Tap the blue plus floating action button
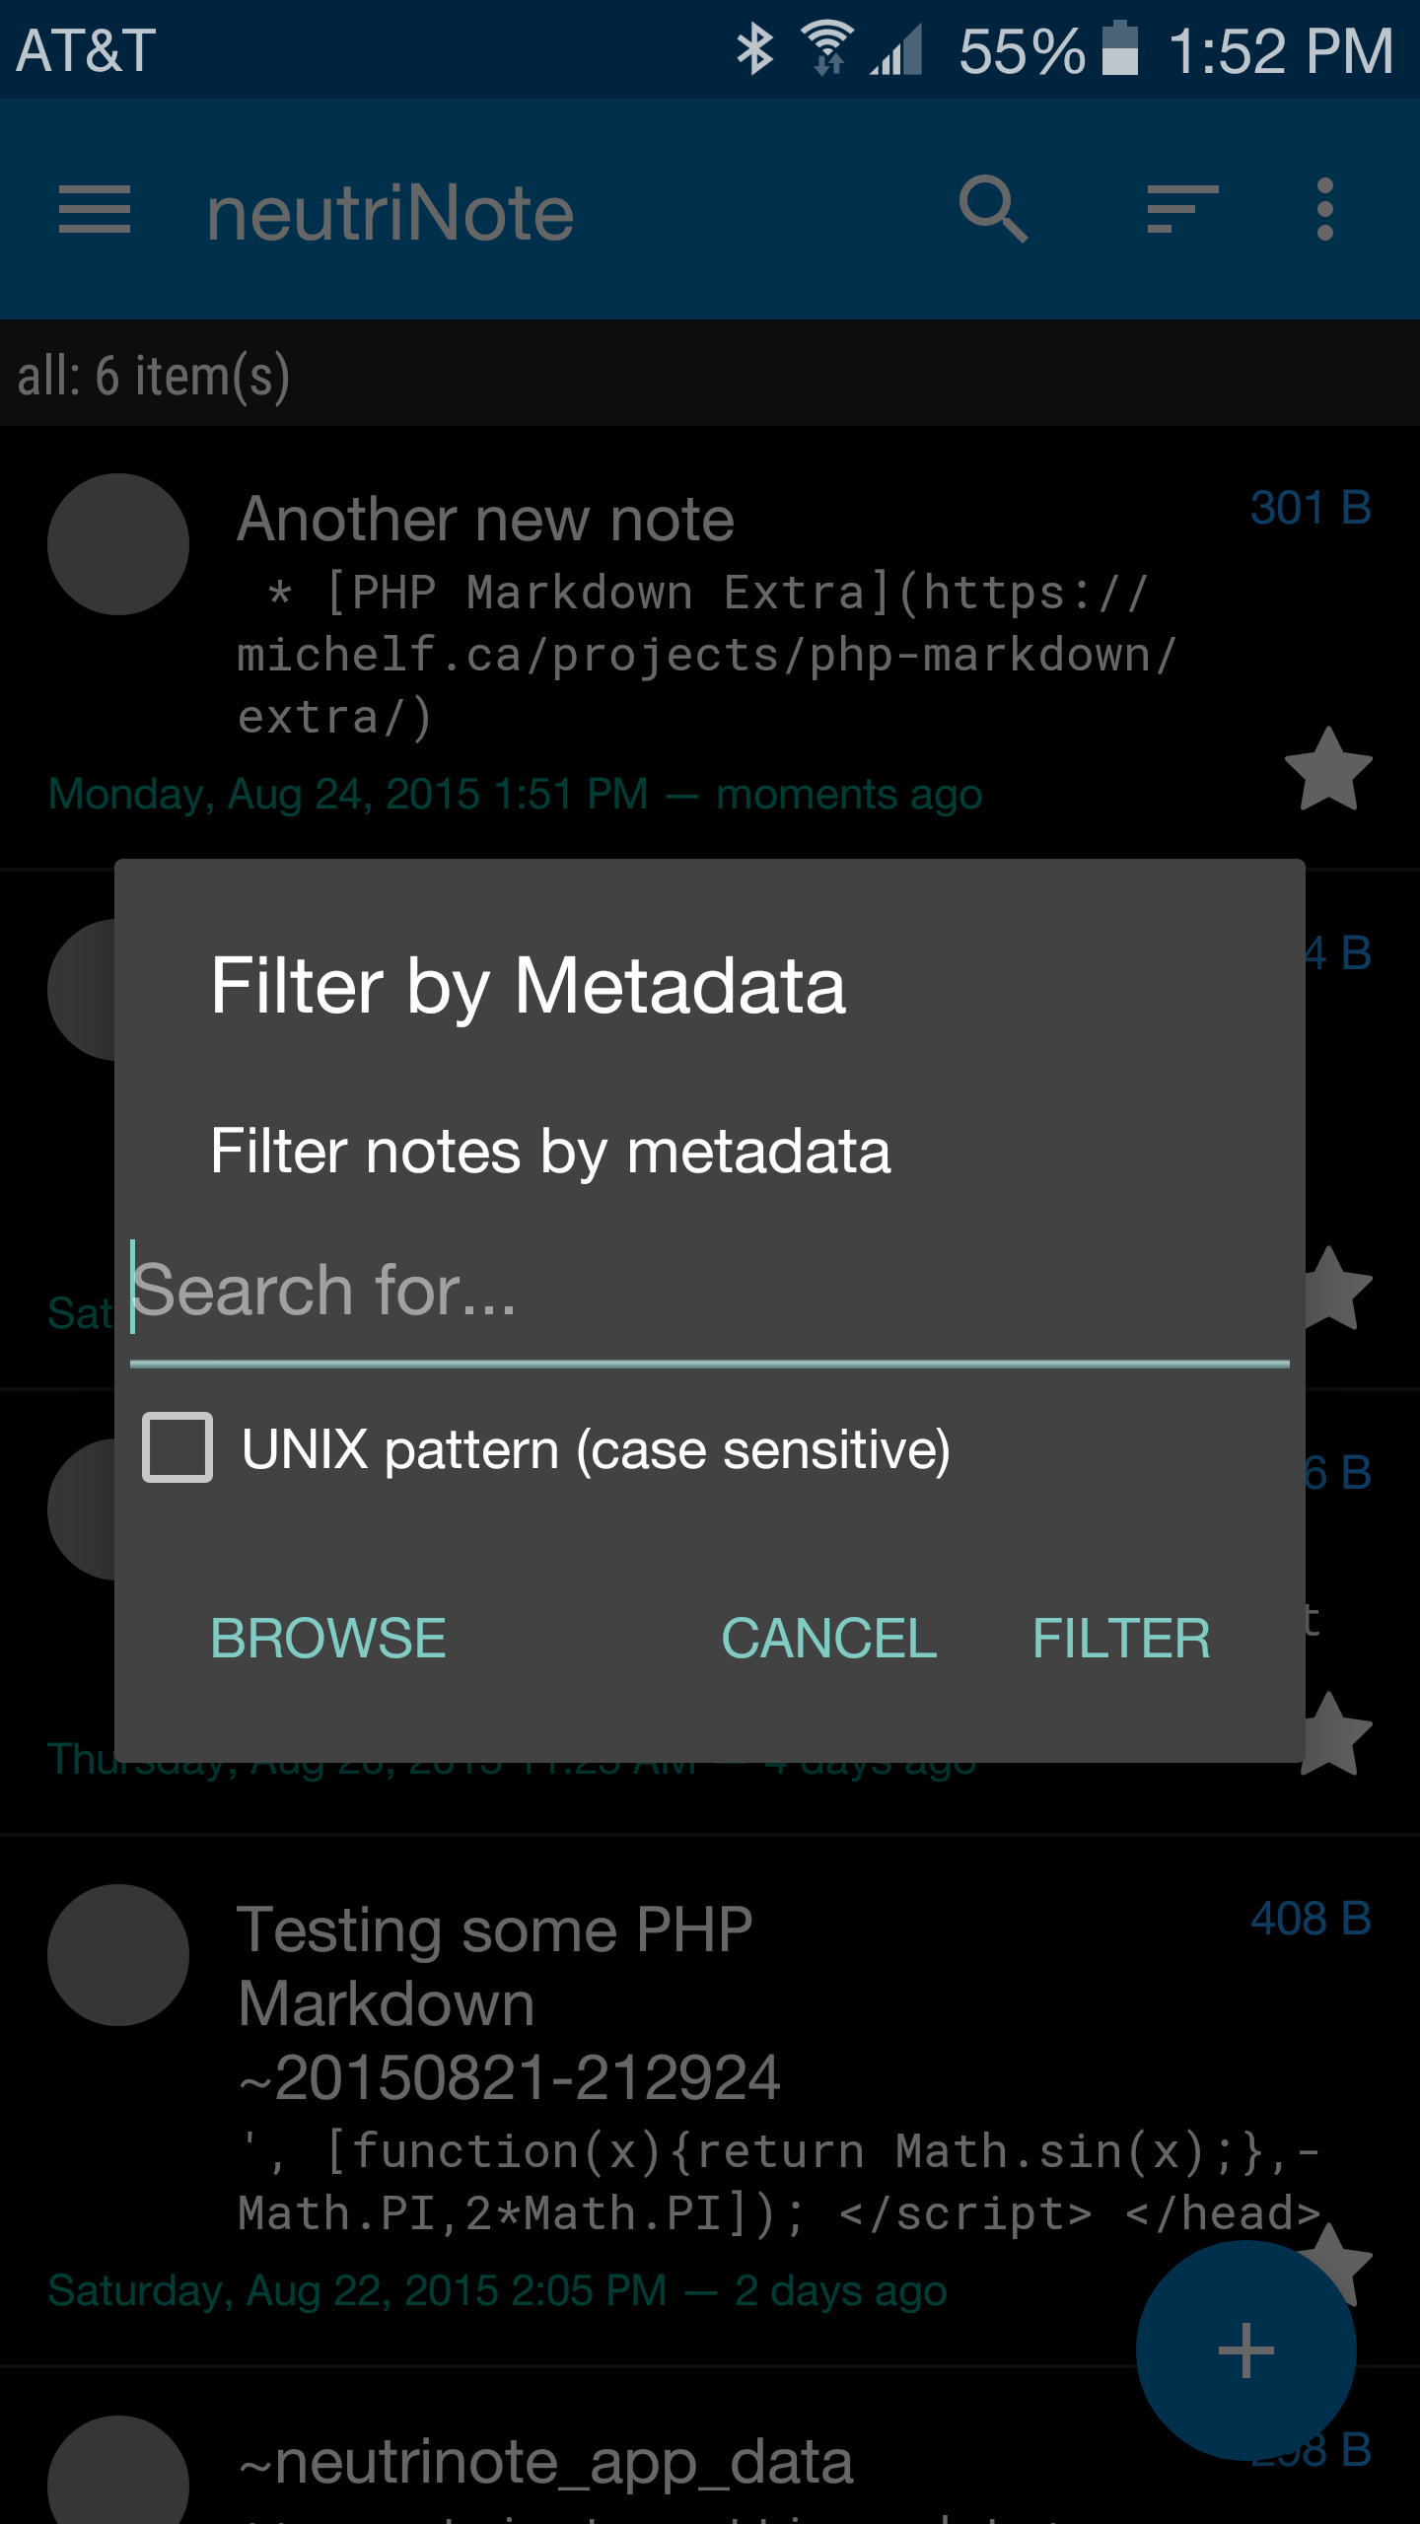The image size is (1420, 2524). [x=1246, y=2350]
